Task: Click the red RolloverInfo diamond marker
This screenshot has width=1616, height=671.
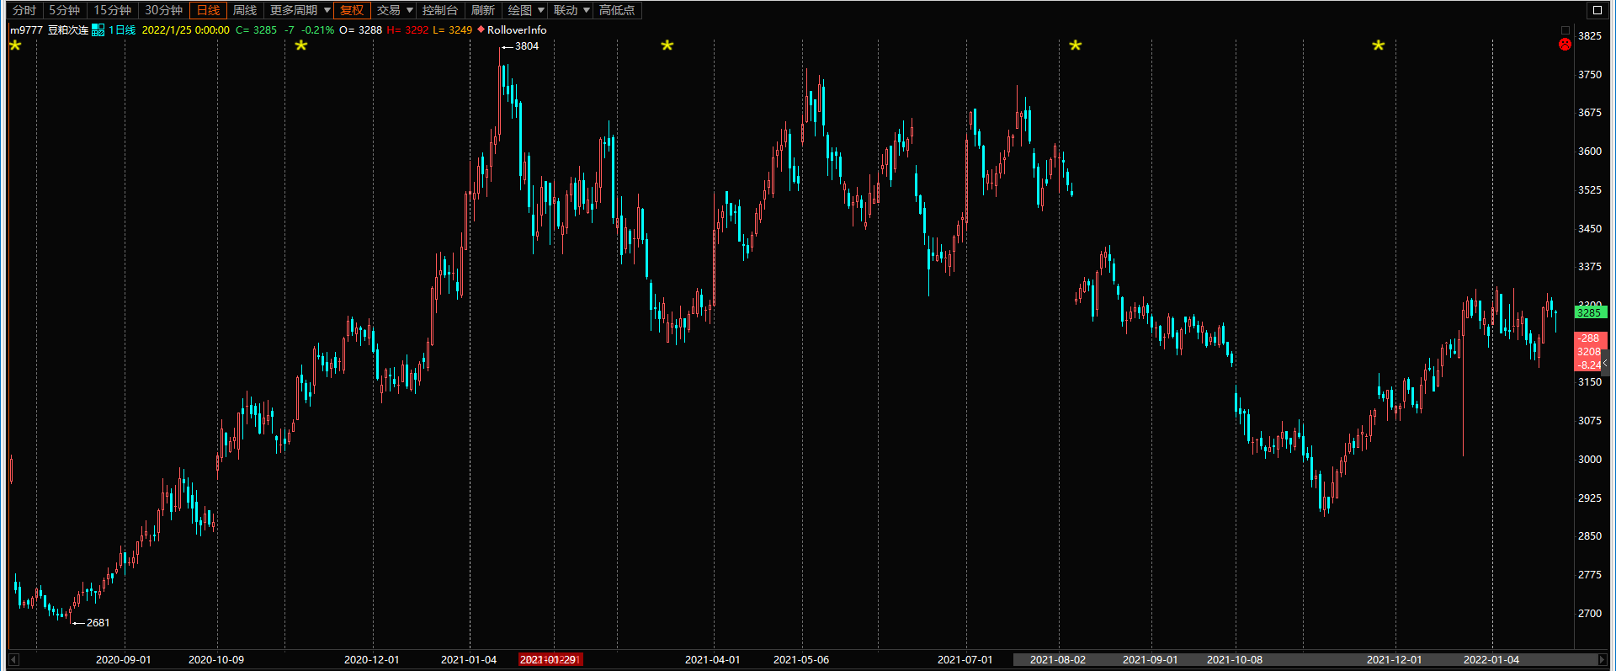Action: pyautogui.click(x=481, y=29)
